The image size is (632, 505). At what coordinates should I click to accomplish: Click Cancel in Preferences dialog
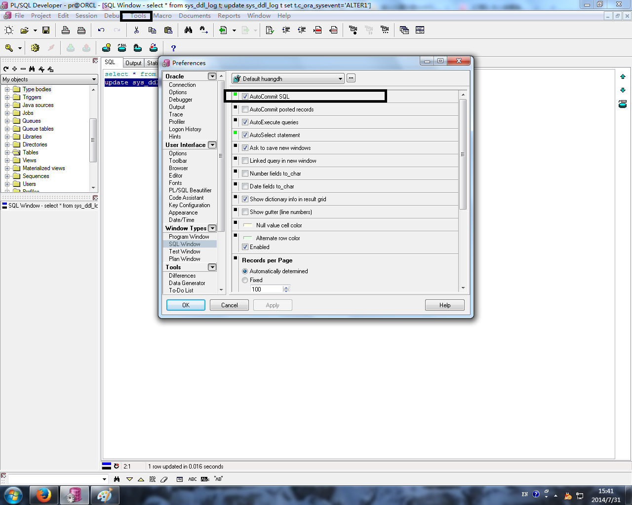(x=229, y=305)
